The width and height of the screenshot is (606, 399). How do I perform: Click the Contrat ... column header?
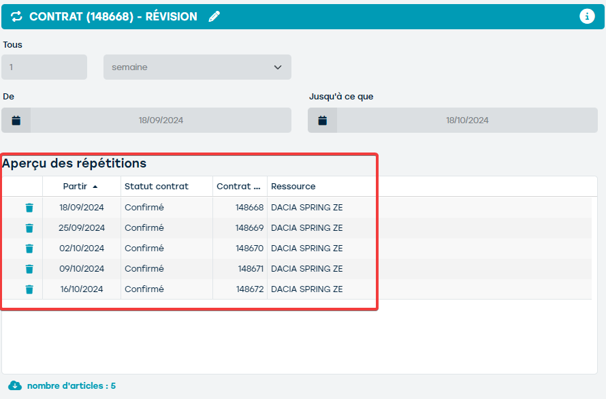(x=240, y=187)
